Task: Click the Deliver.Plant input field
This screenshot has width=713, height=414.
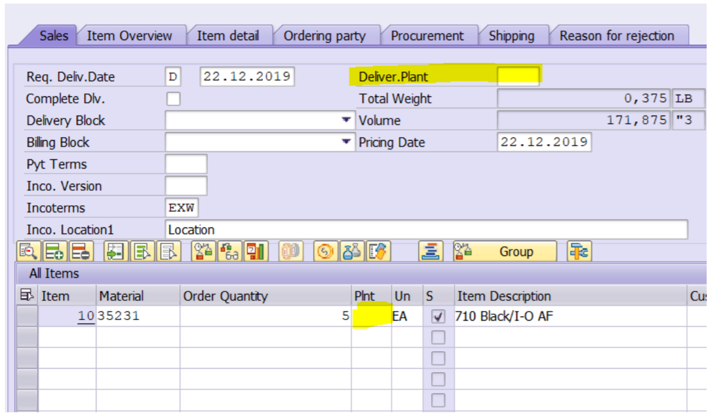Action: 518,77
